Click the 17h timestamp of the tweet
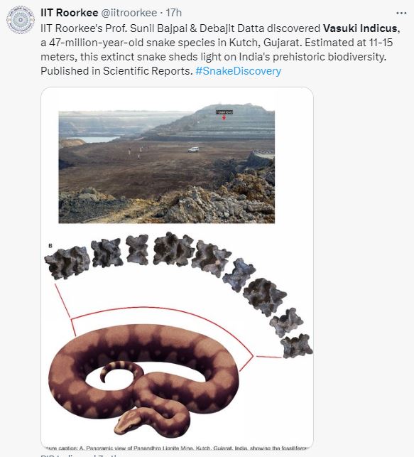 (174, 13)
